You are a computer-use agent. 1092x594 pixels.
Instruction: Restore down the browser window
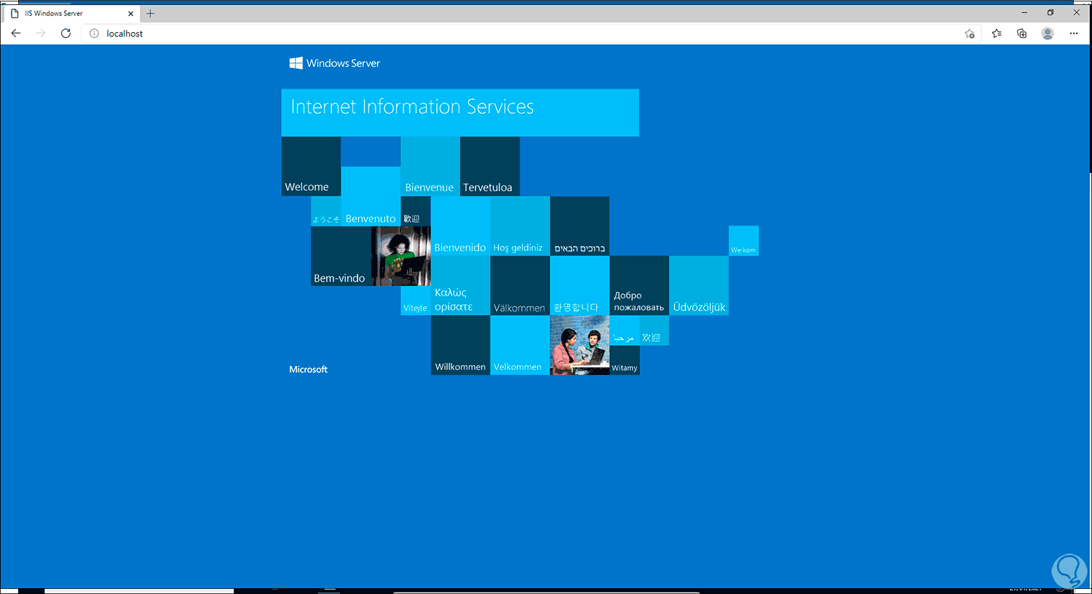pos(1051,12)
